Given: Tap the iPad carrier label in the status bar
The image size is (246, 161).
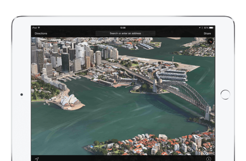Looking at the screenshot, I should (x=35, y=28).
